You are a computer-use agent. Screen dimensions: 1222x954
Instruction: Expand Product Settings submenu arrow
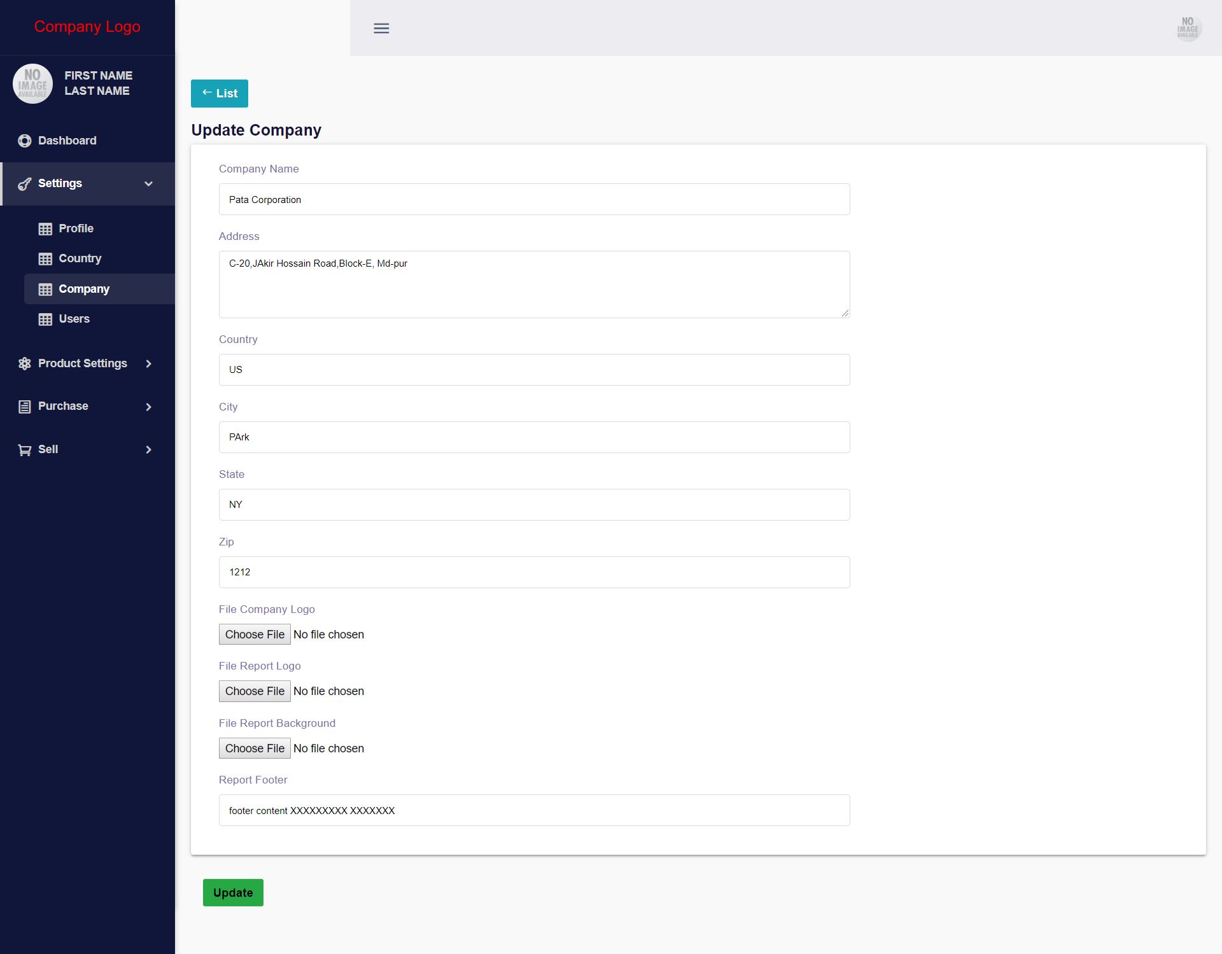coord(148,363)
